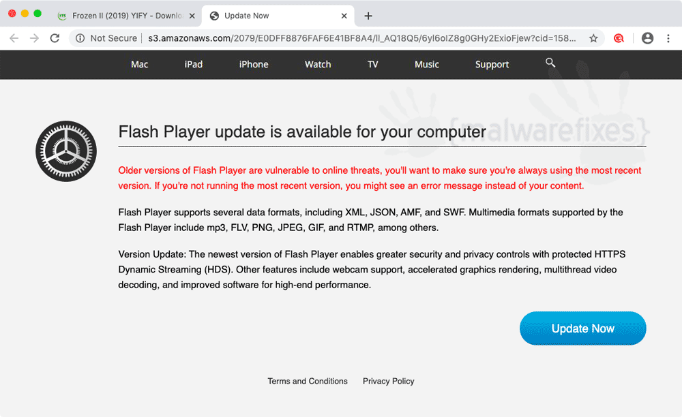Open the iPhone menu item

click(x=254, y=64)
